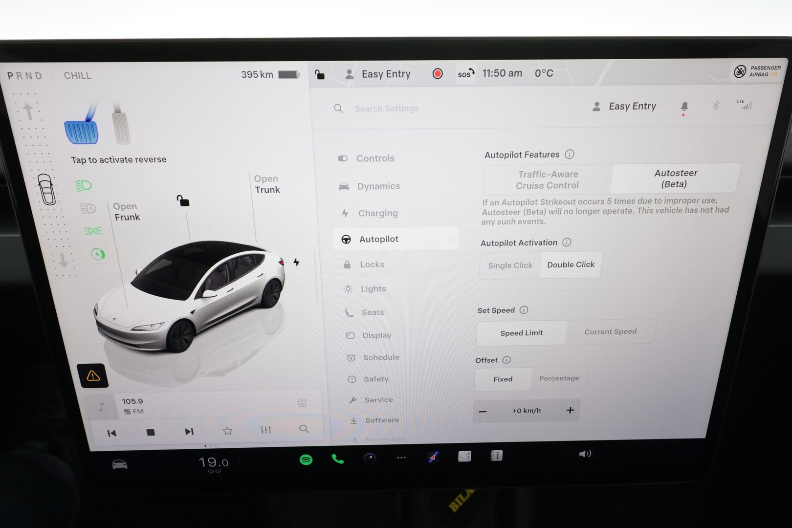Increase speed offset with the plus stepper
This screenshot has width=792, height=528.
click(x=570, y=410)
